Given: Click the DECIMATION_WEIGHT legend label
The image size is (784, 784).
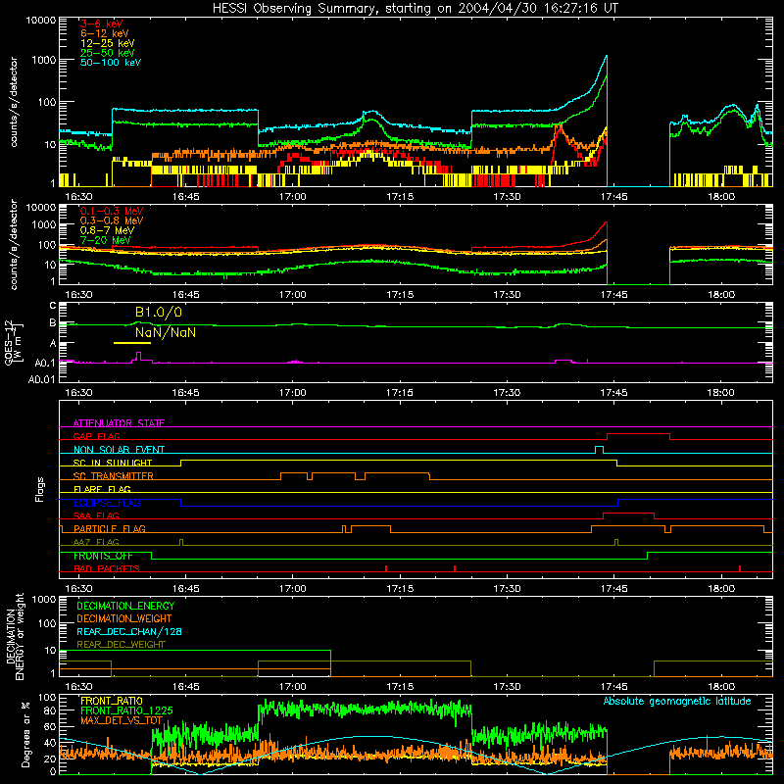Looking at the screenshot, I should [124, 618].
